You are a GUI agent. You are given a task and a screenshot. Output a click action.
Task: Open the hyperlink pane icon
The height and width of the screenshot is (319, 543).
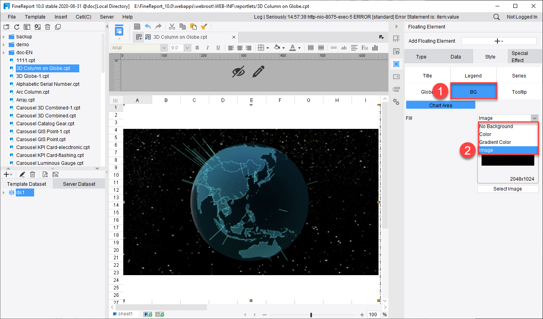(x=396, y=102)
